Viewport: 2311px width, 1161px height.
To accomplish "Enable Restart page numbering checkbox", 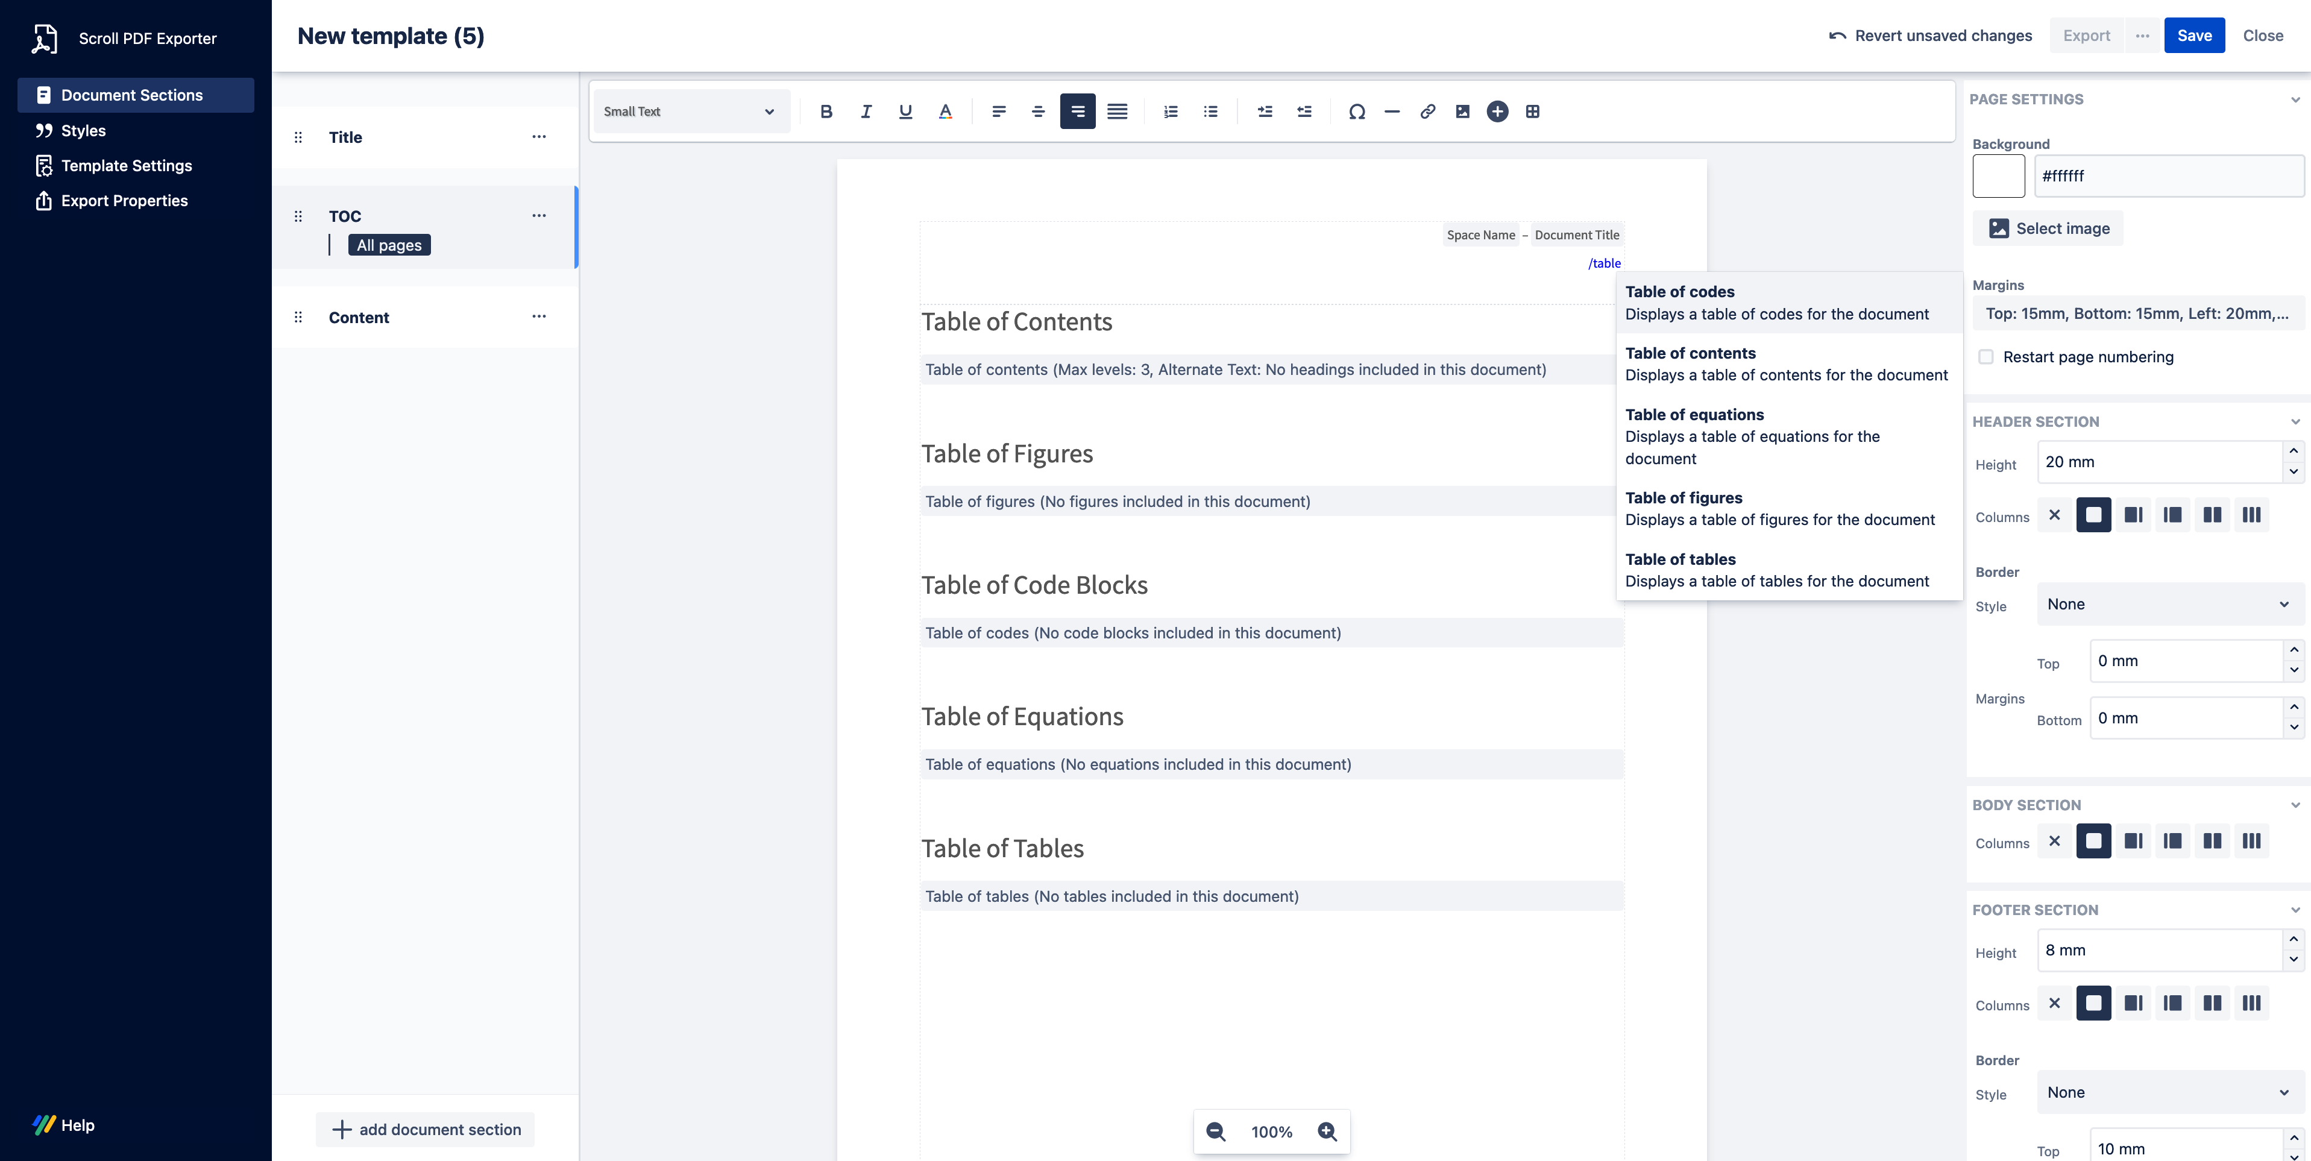I will [x=1986, y=357].
